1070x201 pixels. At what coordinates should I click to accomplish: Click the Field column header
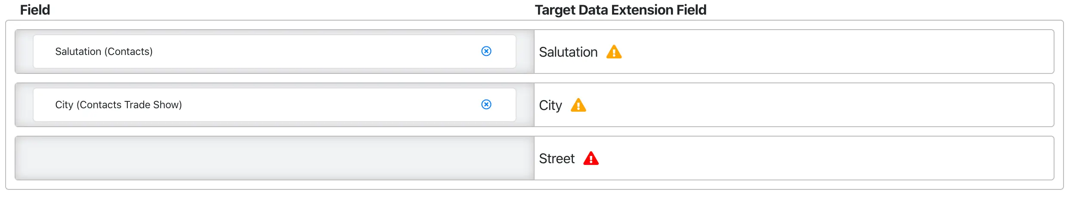(x=35, y=10)
